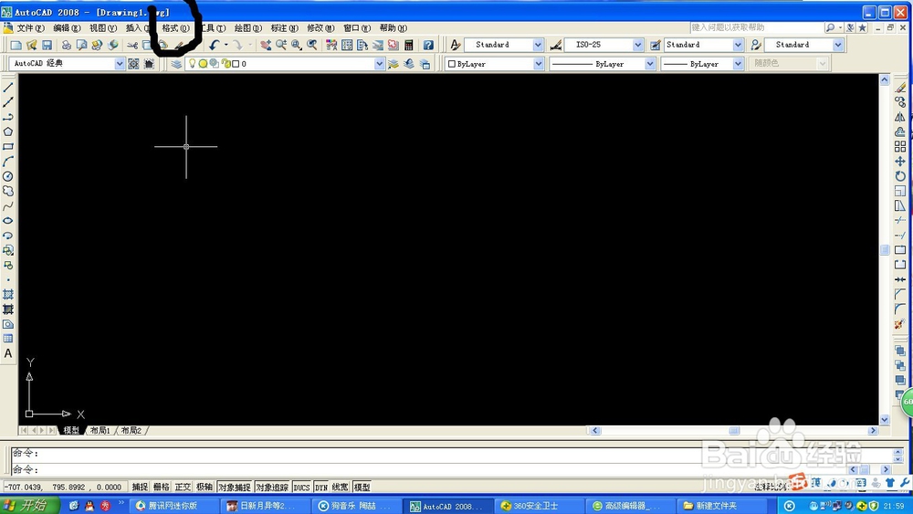Select the Move tool
The width and height of the screenshot is (913, 514).
900,162
